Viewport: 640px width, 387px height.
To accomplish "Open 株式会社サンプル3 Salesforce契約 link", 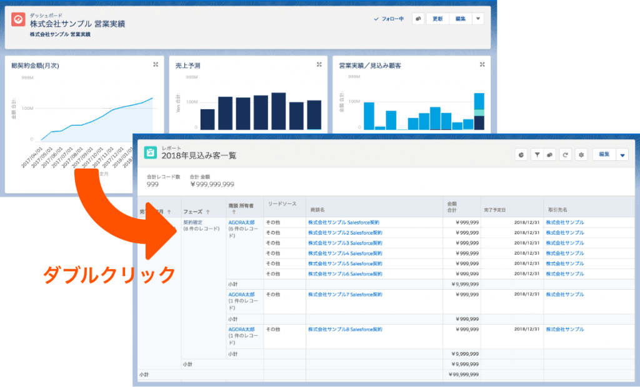I will click(345, 243).
